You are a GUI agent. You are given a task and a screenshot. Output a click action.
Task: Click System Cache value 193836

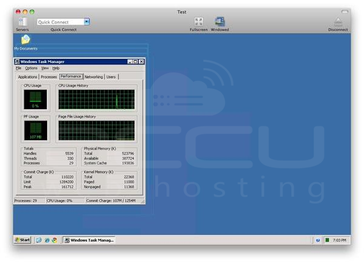coord(128,163)
